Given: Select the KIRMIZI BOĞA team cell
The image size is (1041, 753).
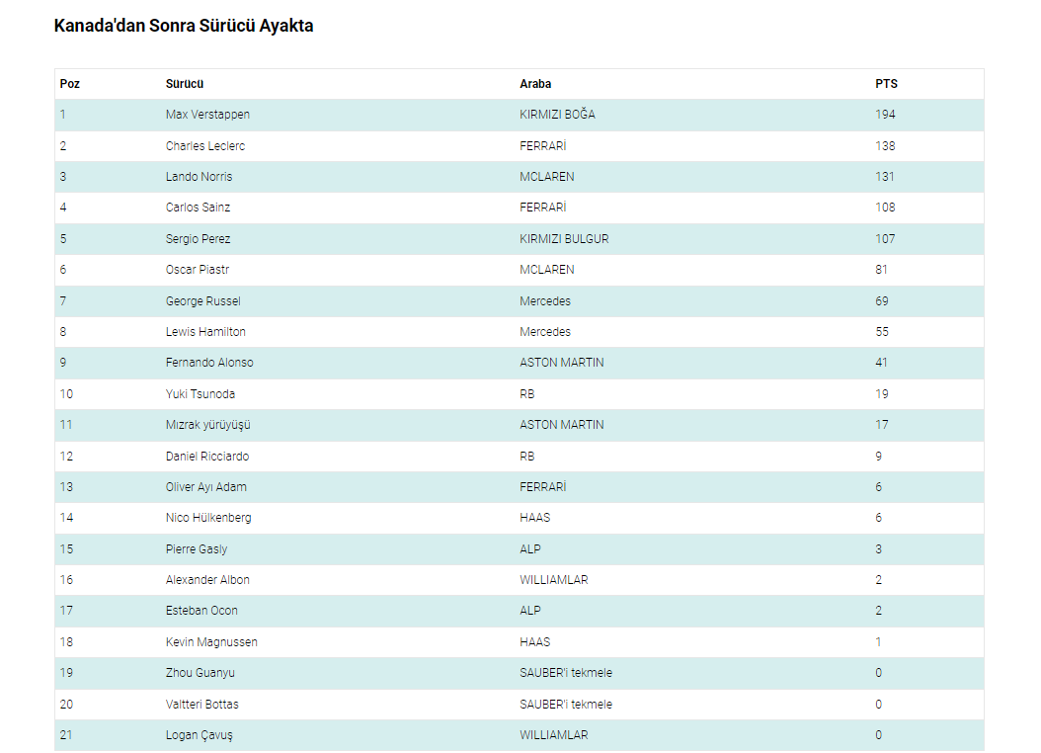Looking at the screenshot, I should [557, 115].
